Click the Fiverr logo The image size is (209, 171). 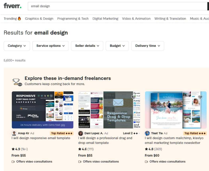(x=13, y=6)
